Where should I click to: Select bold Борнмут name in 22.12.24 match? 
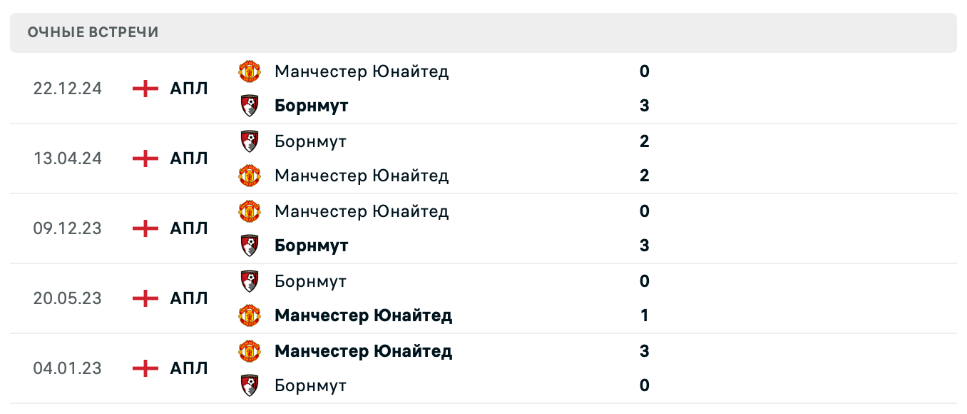point(311,106)
